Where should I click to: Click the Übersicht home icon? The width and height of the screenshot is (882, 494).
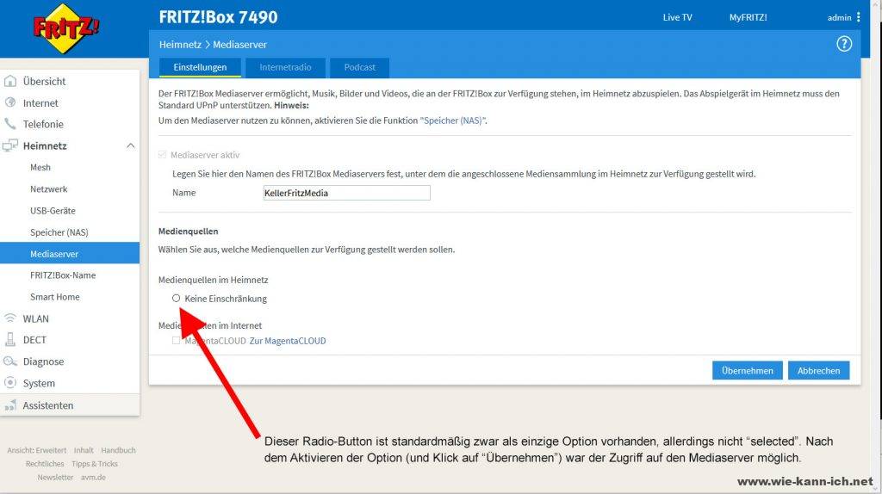tap(10, 82)
